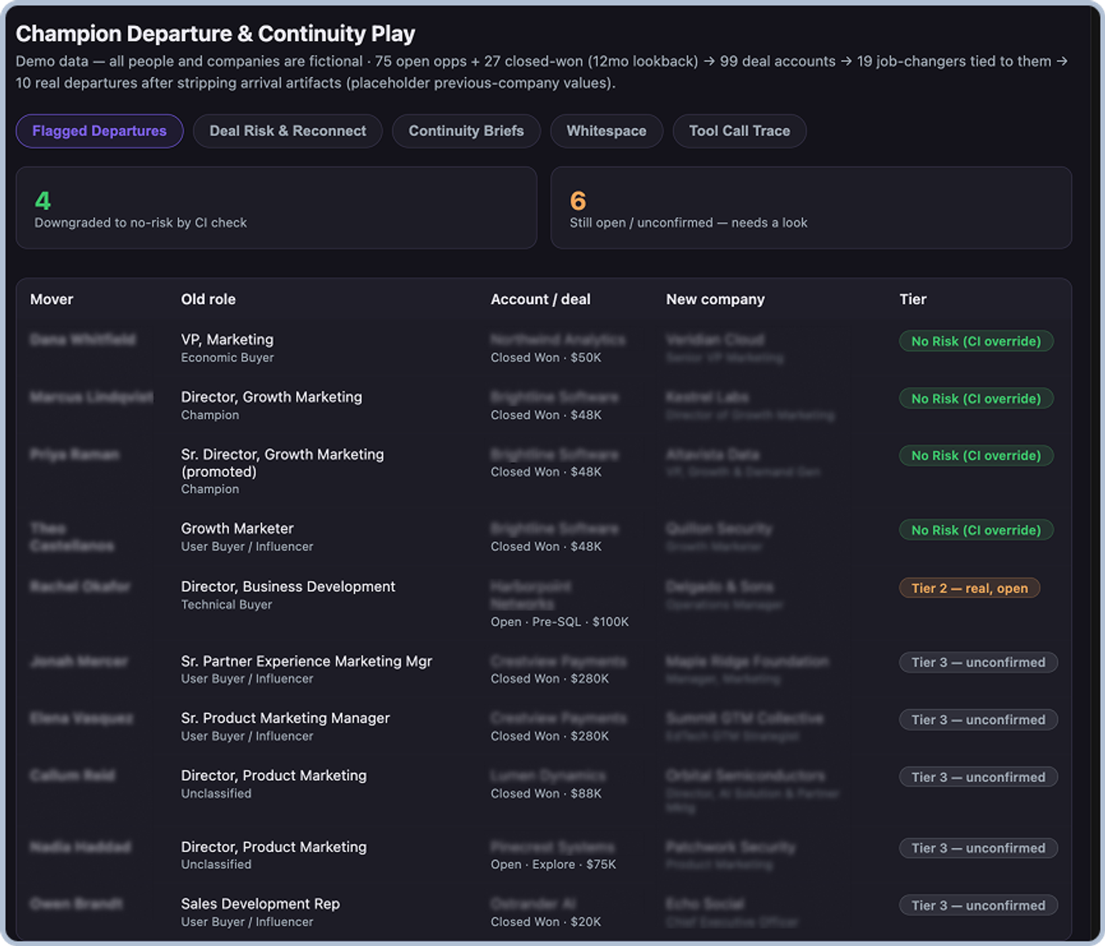Click the Tier column header
This screenshot has height=946, width=1105.
click(x=912, y=299)
